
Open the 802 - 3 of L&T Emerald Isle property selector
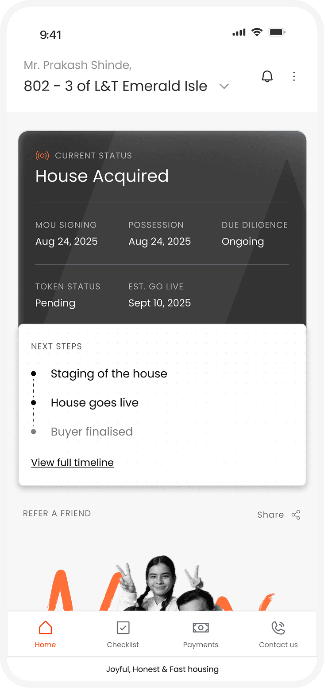pos(116,86)
